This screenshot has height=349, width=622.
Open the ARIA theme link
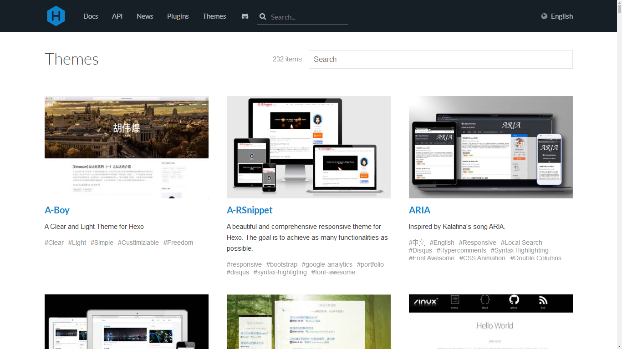(419, 210)
